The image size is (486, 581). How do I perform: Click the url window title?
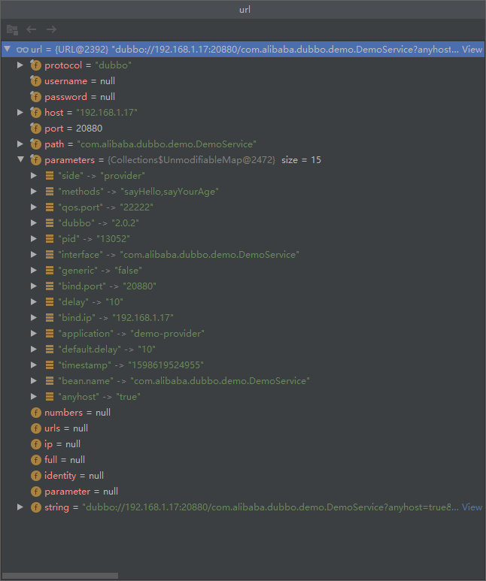(x=245, y=10)
